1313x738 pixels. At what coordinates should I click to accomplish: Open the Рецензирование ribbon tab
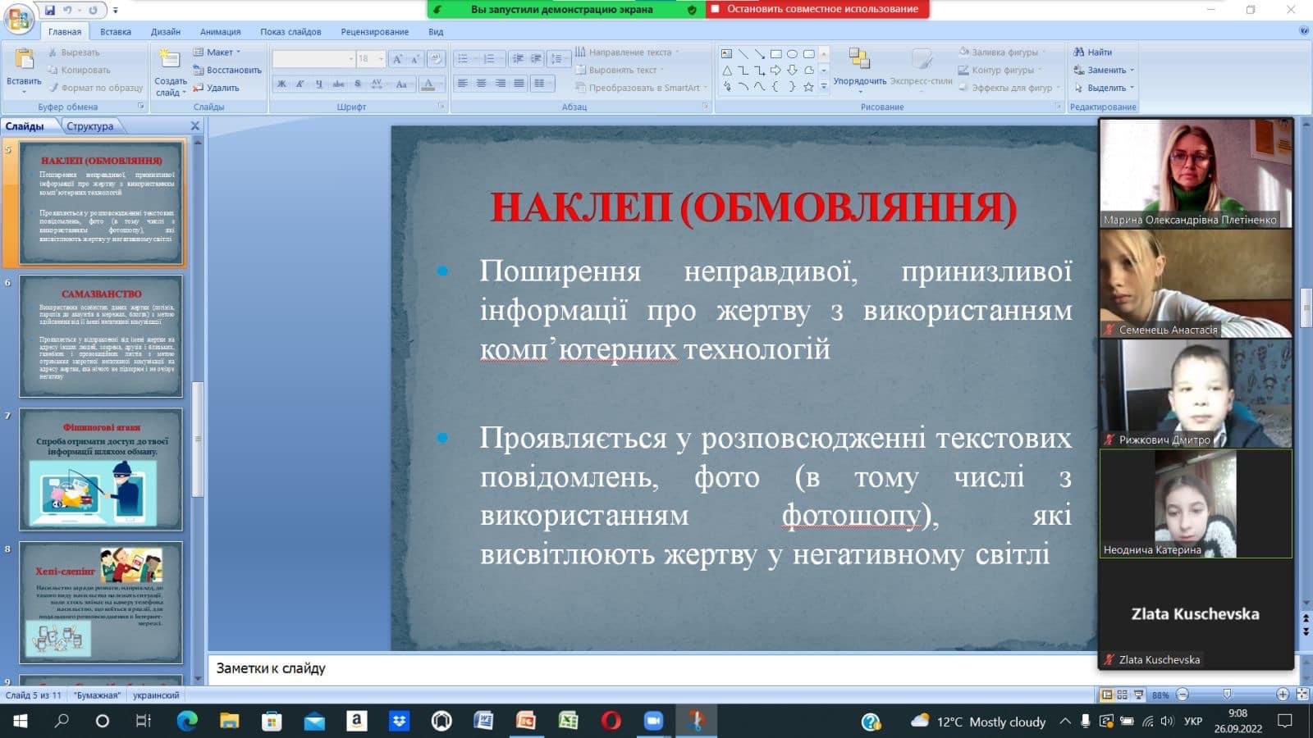[375, 32]
